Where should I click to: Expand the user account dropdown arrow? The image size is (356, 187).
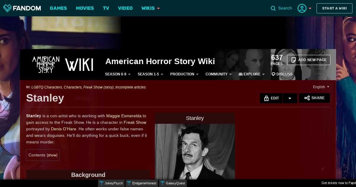click(x=310, y=8)
